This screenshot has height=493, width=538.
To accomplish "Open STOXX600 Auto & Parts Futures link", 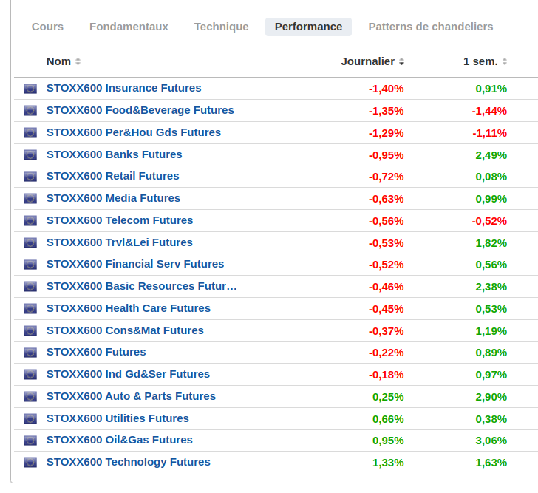I will [131, 396].
